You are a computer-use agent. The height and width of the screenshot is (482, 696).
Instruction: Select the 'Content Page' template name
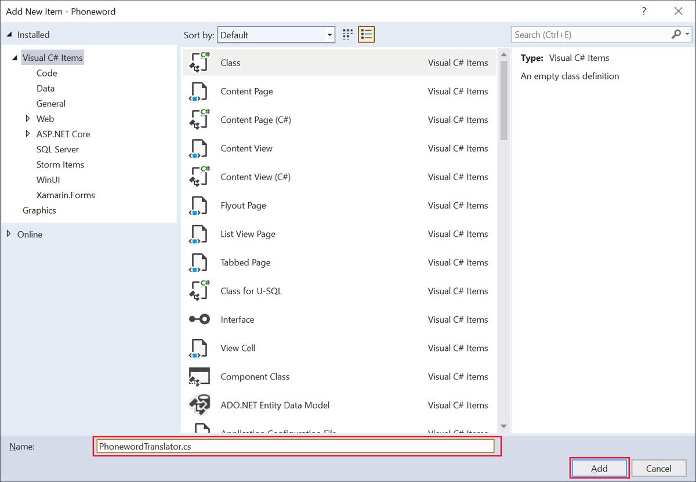(246, 92)
